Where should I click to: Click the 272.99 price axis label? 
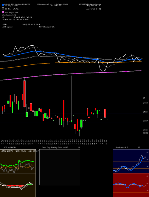coord(145,112)
